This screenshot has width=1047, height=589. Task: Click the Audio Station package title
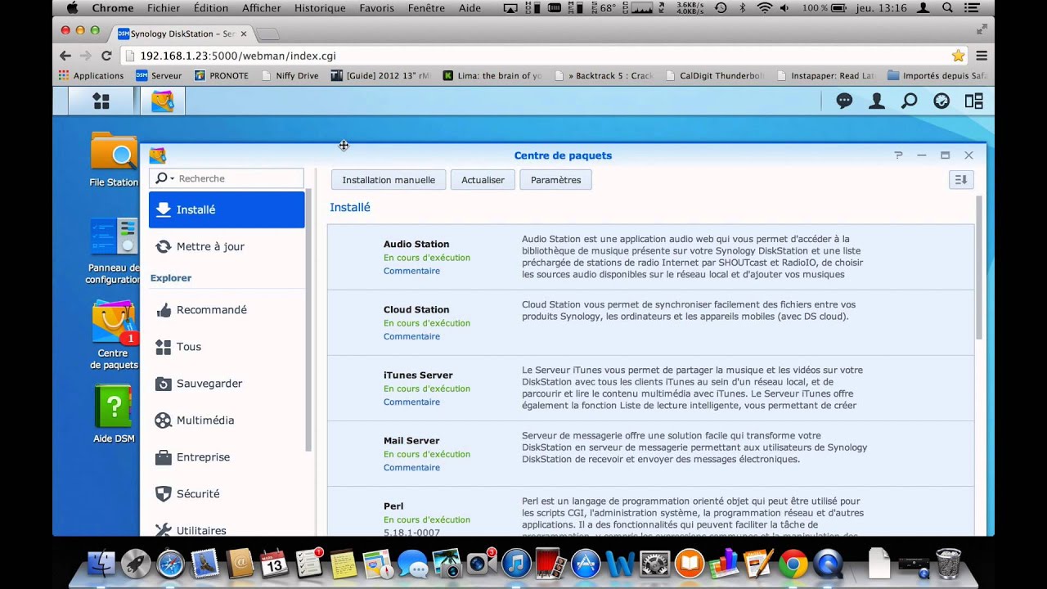click(416, 244)
